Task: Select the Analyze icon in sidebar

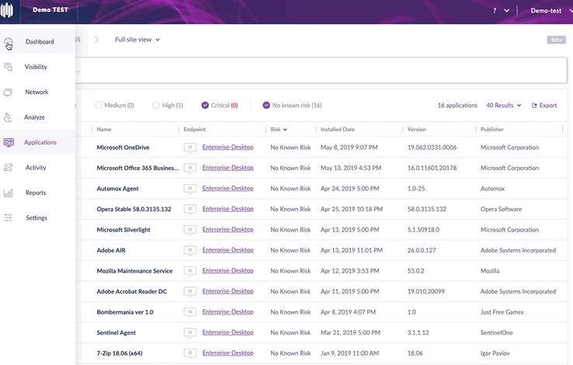Action: click(9, 117)
